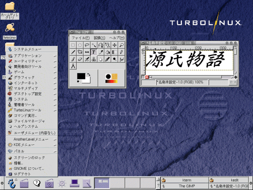Open the デスクトップ設定 submenu
The width and height of the screenshot is (253, 190).
pos(32,94)
